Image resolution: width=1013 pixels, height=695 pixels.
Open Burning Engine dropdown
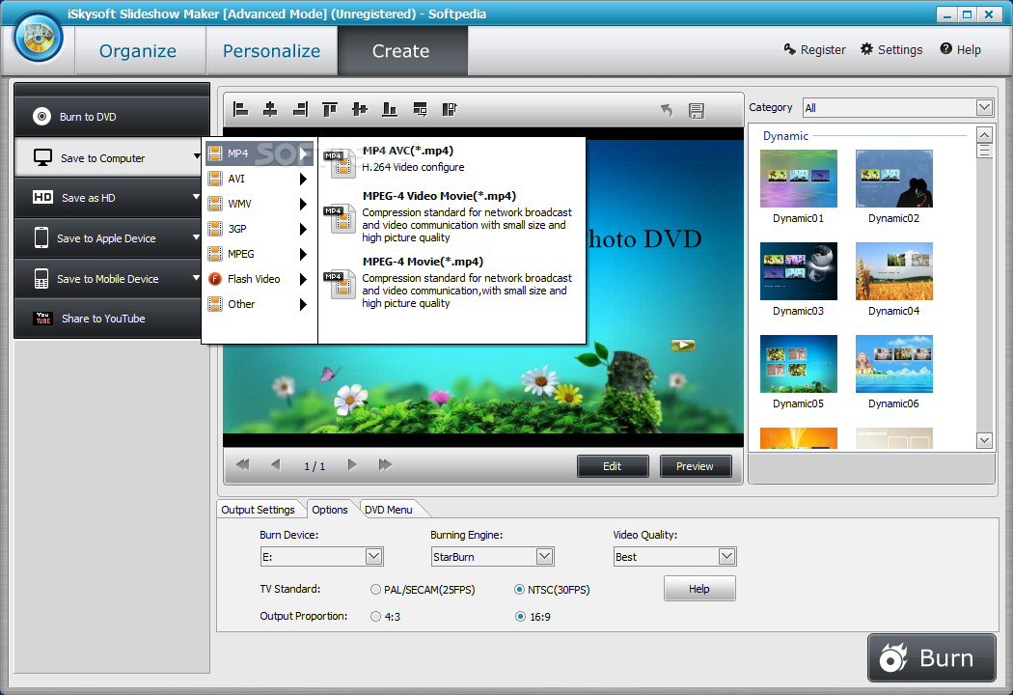click(545, 557)
